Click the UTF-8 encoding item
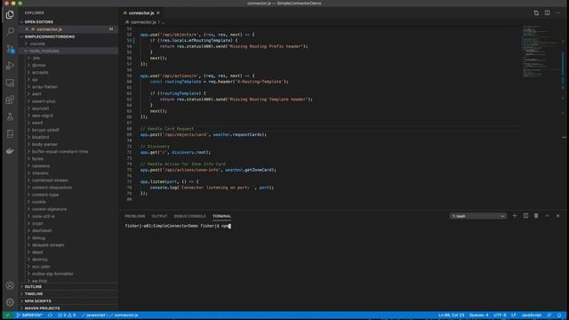The height and width of the screenshot is (320, 569). click(x=500, y=315)
